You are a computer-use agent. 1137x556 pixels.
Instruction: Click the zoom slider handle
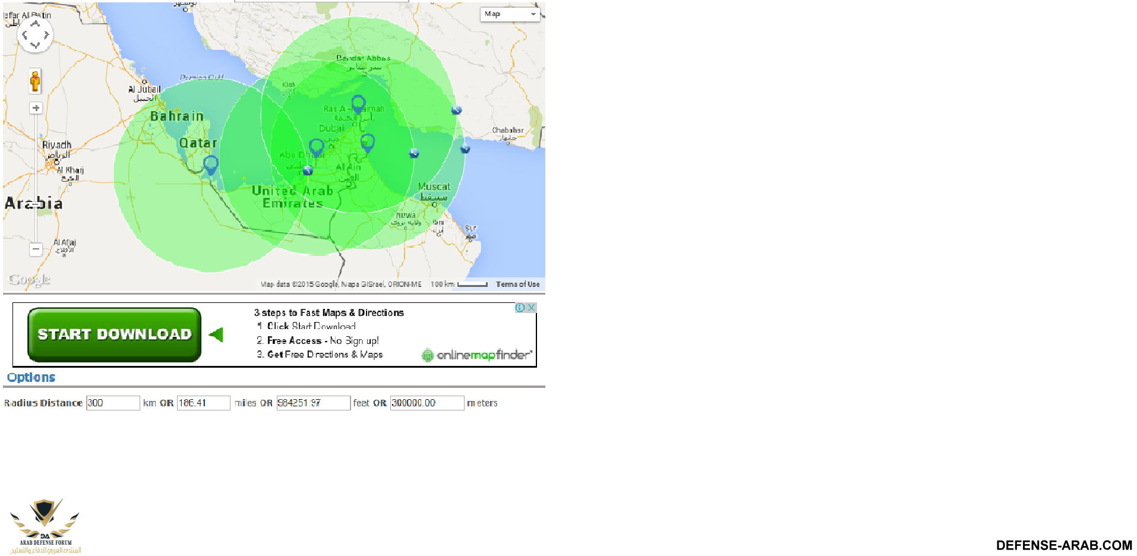coord(36,203)
